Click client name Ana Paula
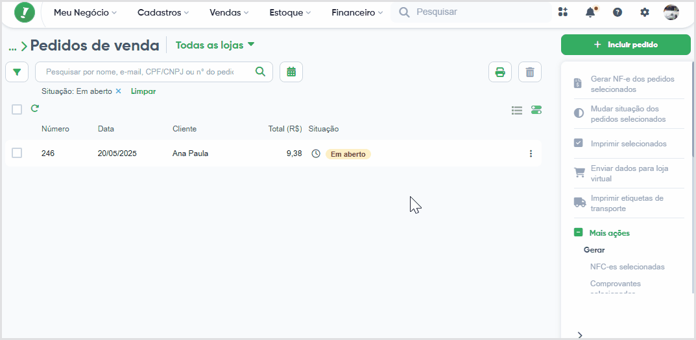The width and height of the screenshot is (696, 340). (x=190, y=153)
